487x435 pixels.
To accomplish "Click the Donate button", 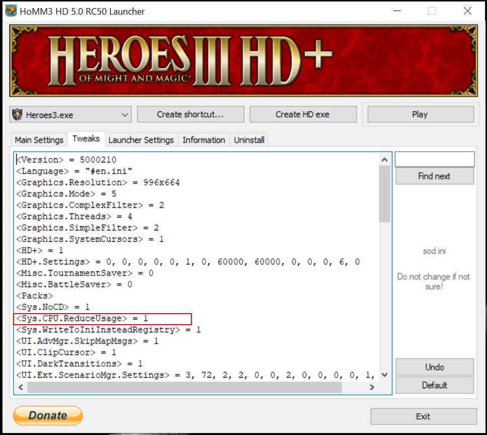I will [48, 415].
